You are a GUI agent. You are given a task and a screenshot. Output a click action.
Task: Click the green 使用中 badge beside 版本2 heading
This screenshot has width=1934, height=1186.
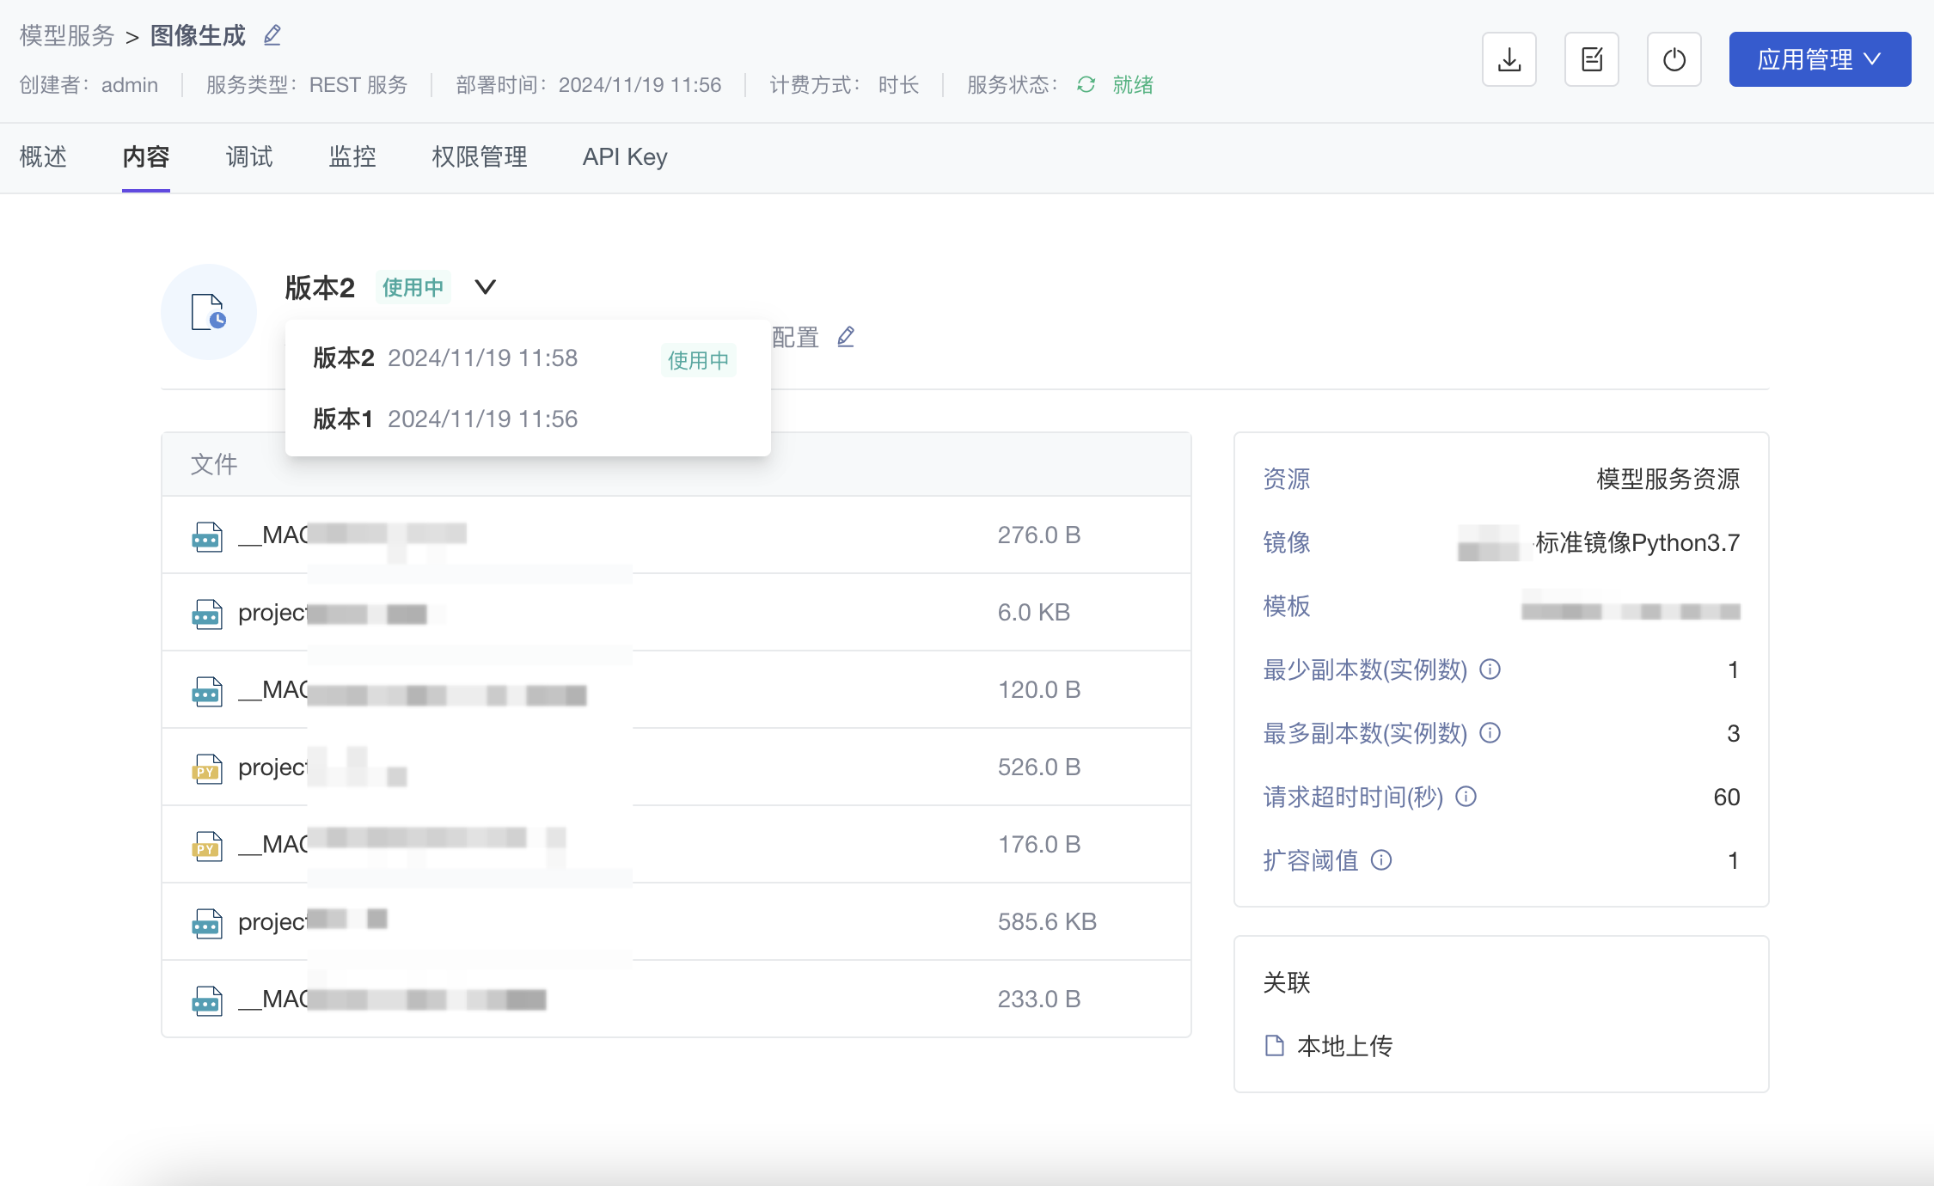pyautogui.click(x=413, y=287)
